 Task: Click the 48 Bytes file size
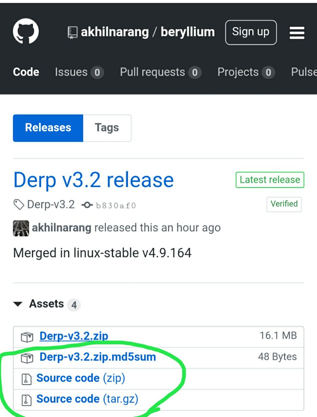pos(278,357)
